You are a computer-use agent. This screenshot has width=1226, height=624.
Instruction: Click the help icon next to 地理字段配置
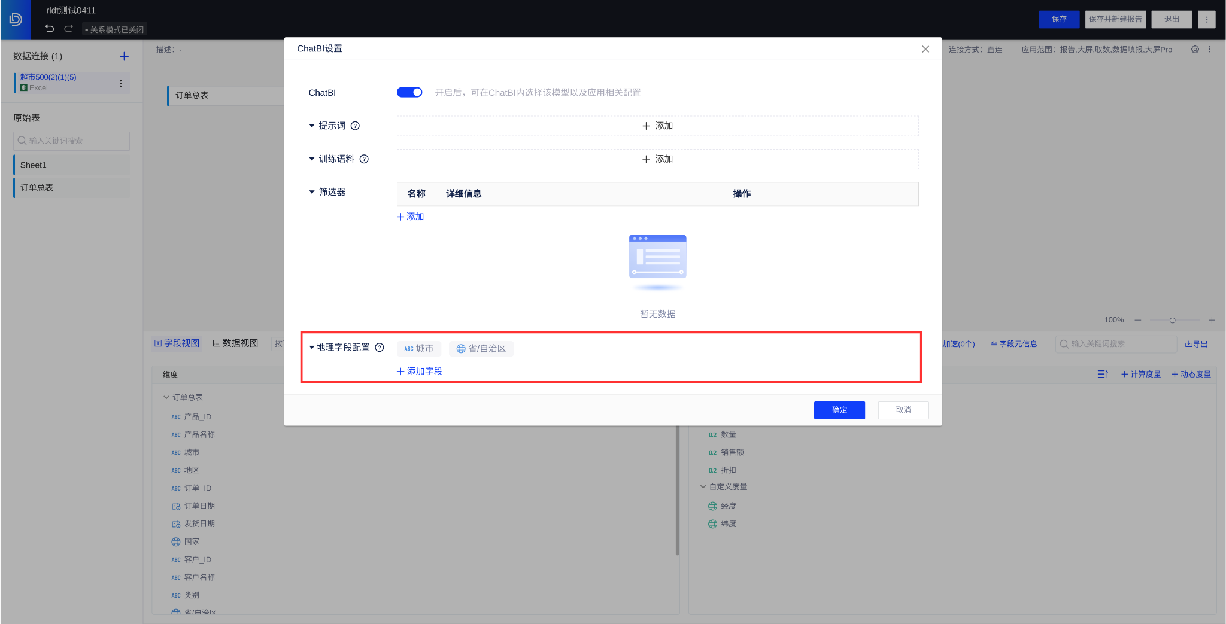pos(381,347)
